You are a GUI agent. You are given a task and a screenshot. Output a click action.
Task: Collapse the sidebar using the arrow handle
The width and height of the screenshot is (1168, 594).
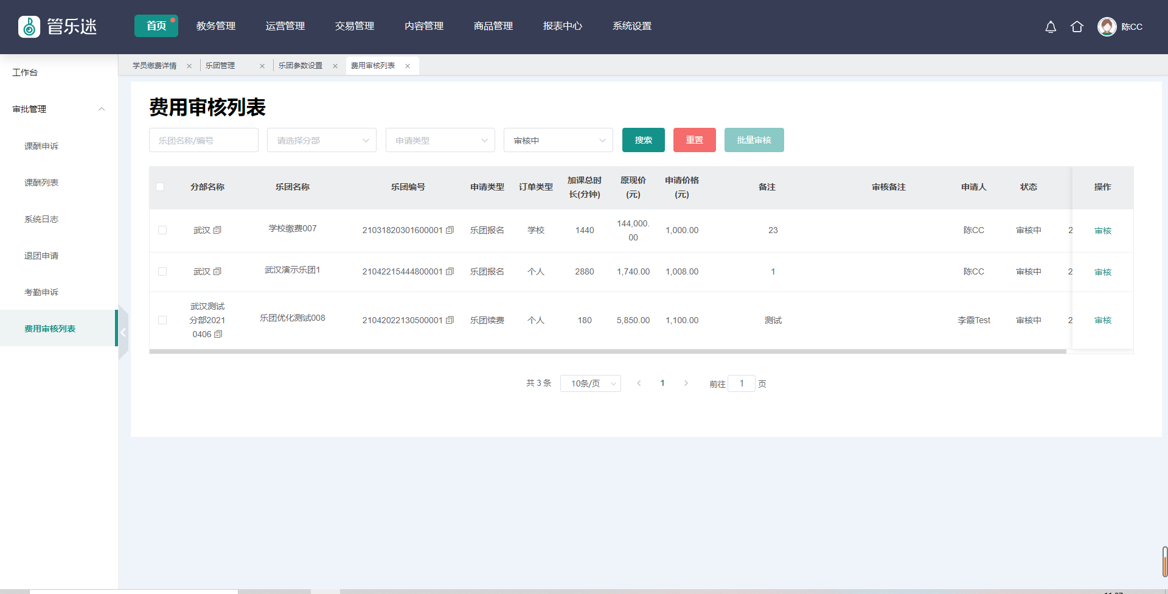pyautogui.click(x=123, y=332)
